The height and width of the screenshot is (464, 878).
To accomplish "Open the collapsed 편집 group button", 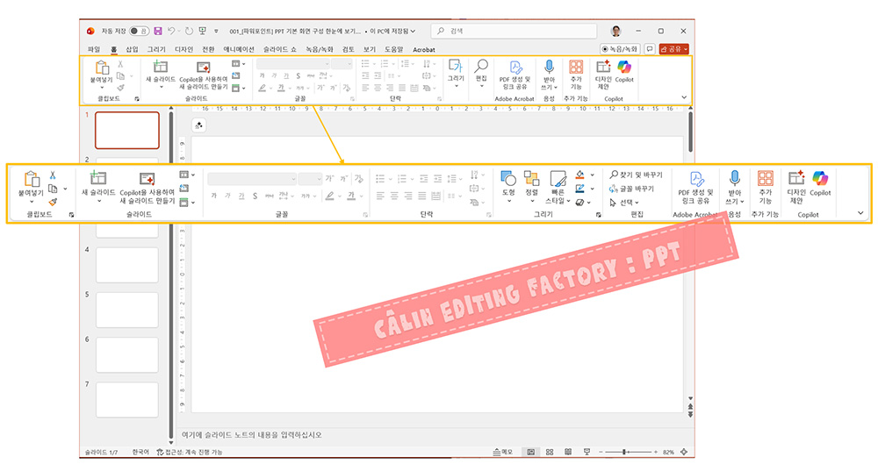I will [481, 74].
